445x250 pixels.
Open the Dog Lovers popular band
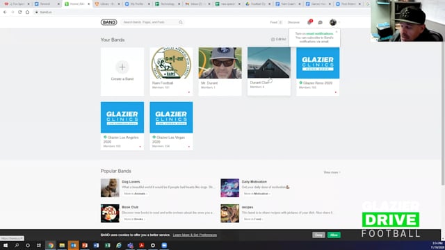tap(131, 182)
